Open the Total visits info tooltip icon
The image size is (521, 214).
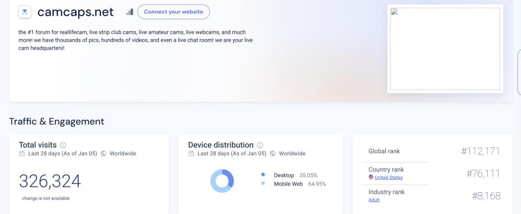tap(63, 145)
